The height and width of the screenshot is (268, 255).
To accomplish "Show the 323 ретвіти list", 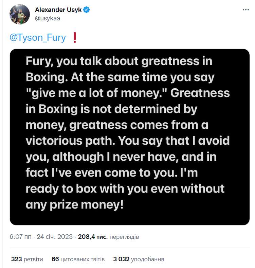I will [x=27, y=259].
